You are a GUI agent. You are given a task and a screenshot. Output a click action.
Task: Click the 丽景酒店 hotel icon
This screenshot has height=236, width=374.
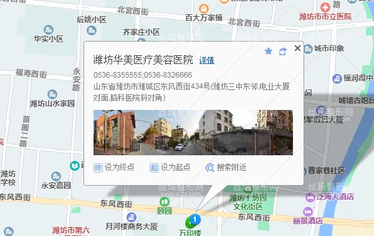308,212
